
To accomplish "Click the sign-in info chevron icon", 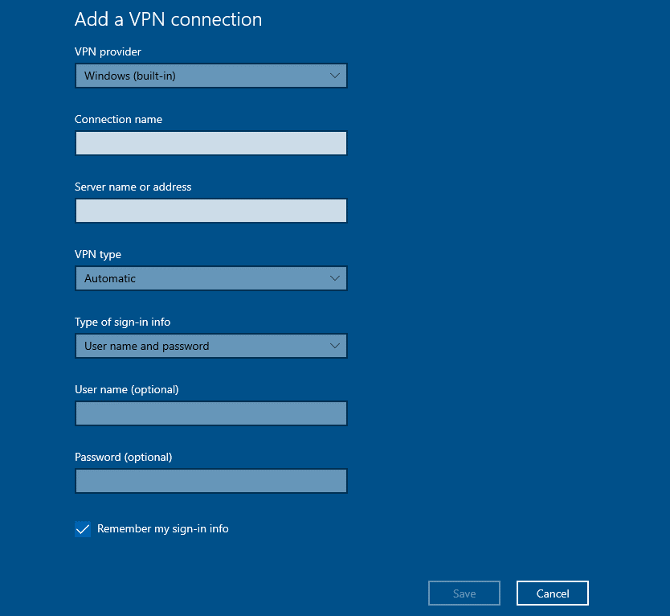I will pyautogui.click(x=335, y=346).
